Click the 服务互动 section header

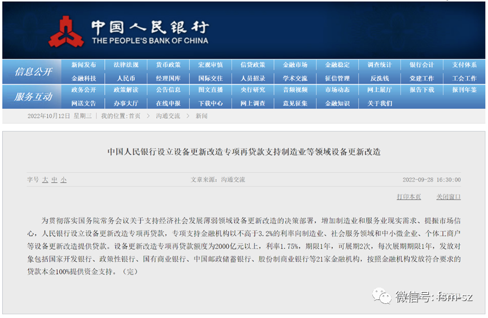pyautogui.click(x=33, y=97)
